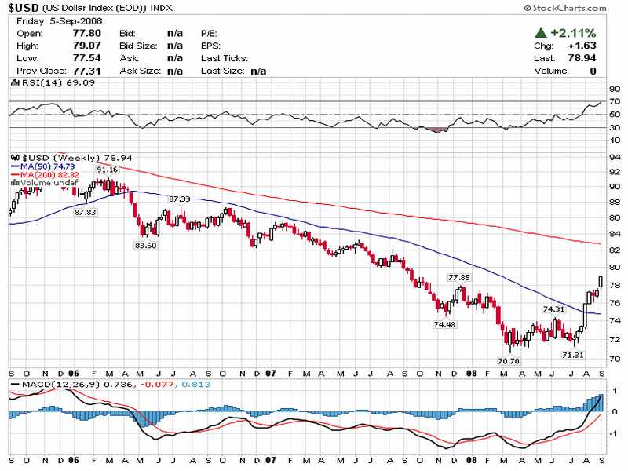
Task: Click the red line marker before MA(200)
Action: [x=15, y=174]
